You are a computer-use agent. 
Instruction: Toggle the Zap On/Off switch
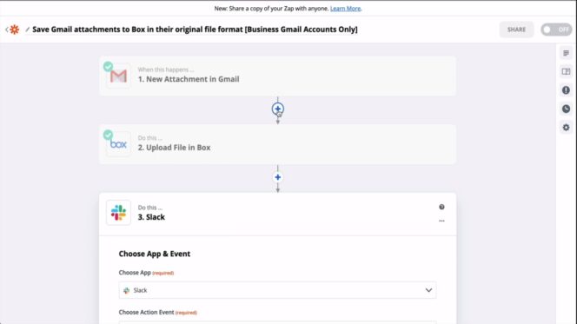tap(556, 30)
